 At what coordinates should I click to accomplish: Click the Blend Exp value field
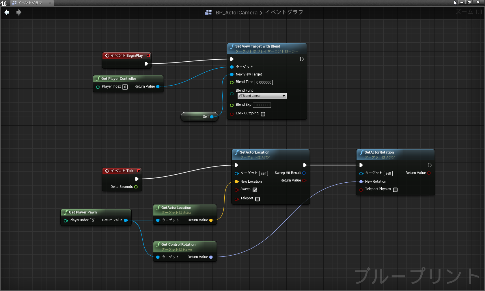(262, 105)
